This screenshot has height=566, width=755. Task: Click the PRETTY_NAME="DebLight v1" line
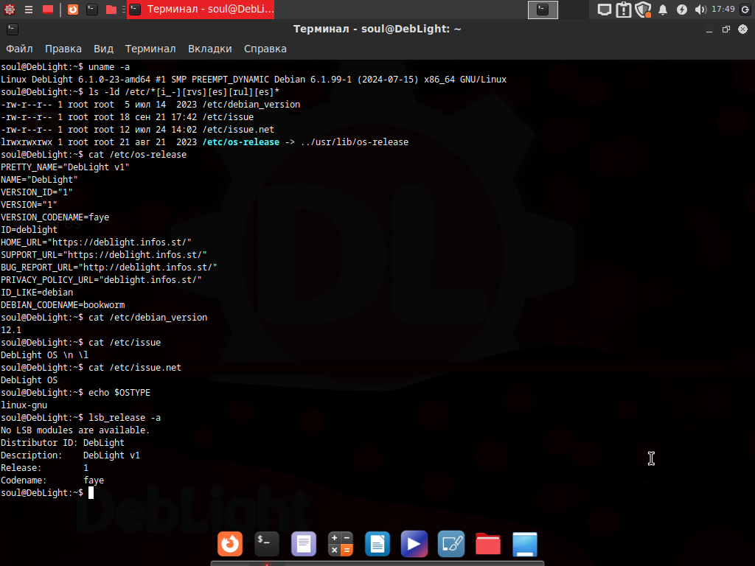(x=65, y=167)
